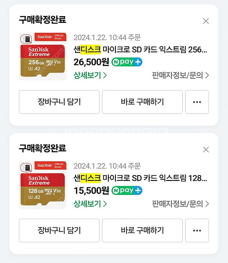Click the 26,500원 price text
The height and width of the screenshot is (263, 228).
click(x=92, y=62)
